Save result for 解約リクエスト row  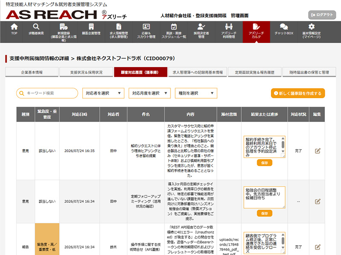(264, 163)
